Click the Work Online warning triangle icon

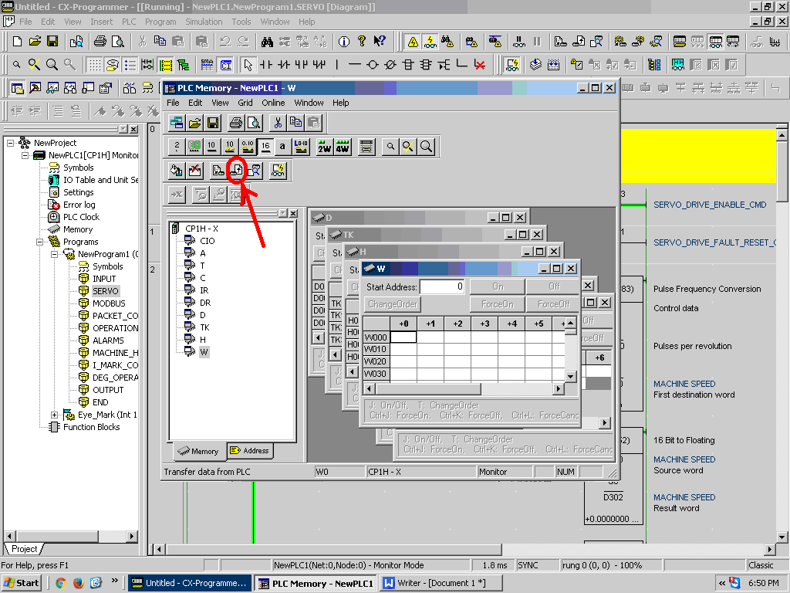coord(414,42)
